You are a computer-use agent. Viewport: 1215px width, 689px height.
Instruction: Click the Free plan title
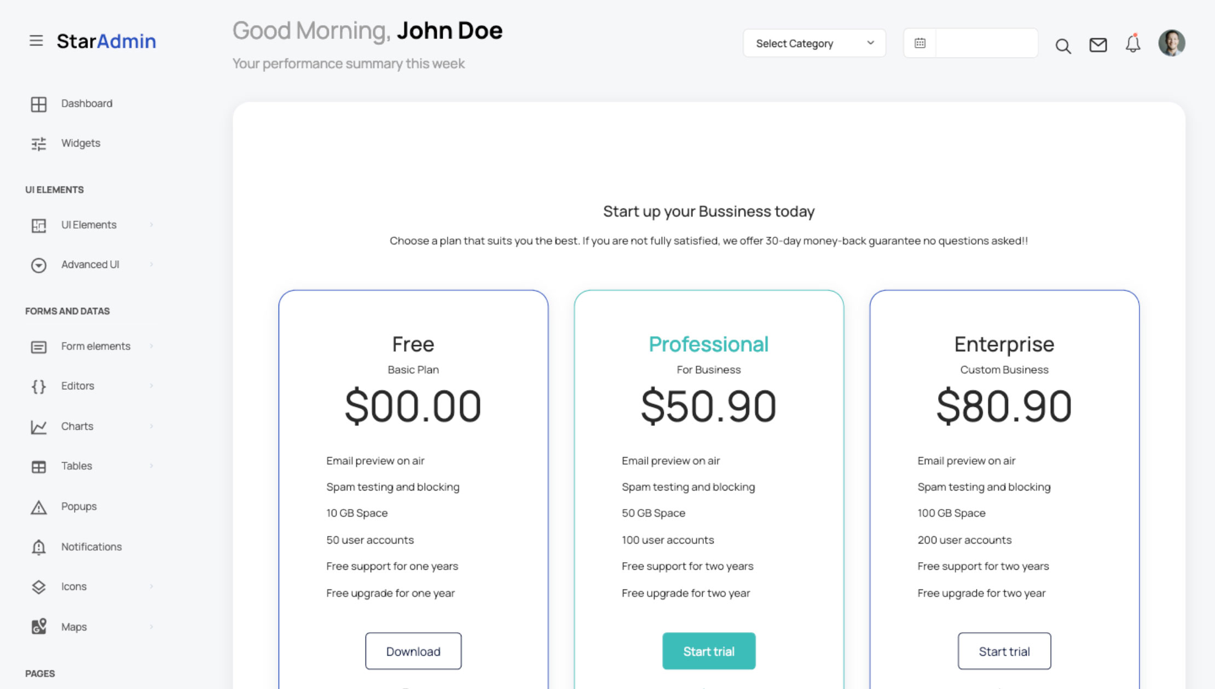pyautogui.click(x=413, y=344)
